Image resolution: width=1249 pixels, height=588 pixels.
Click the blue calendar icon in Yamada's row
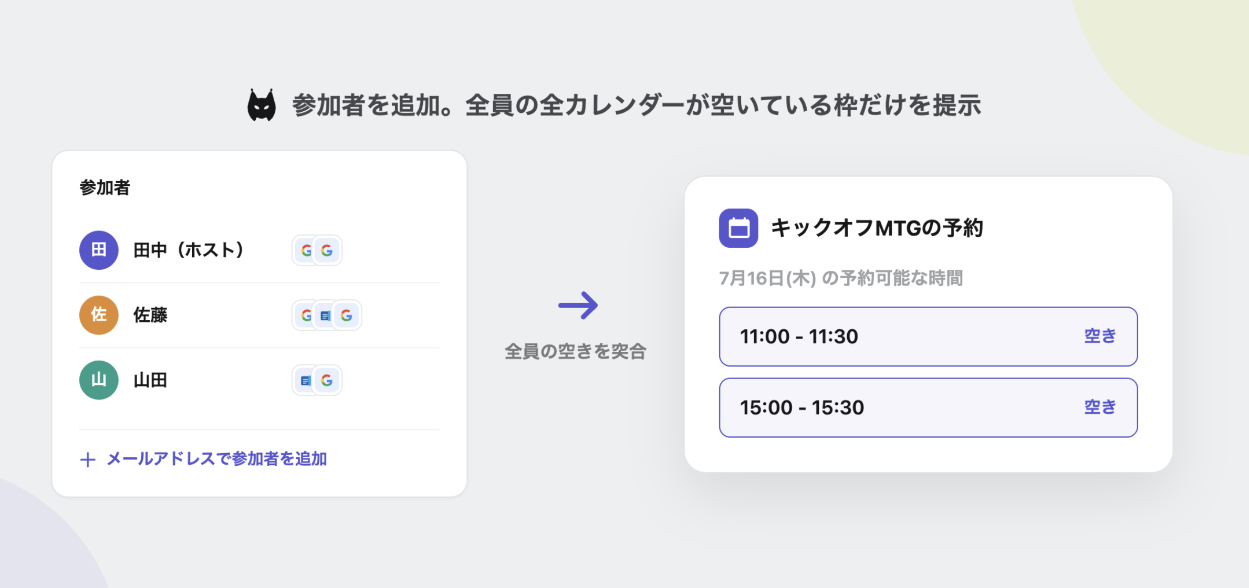point(306,381)
